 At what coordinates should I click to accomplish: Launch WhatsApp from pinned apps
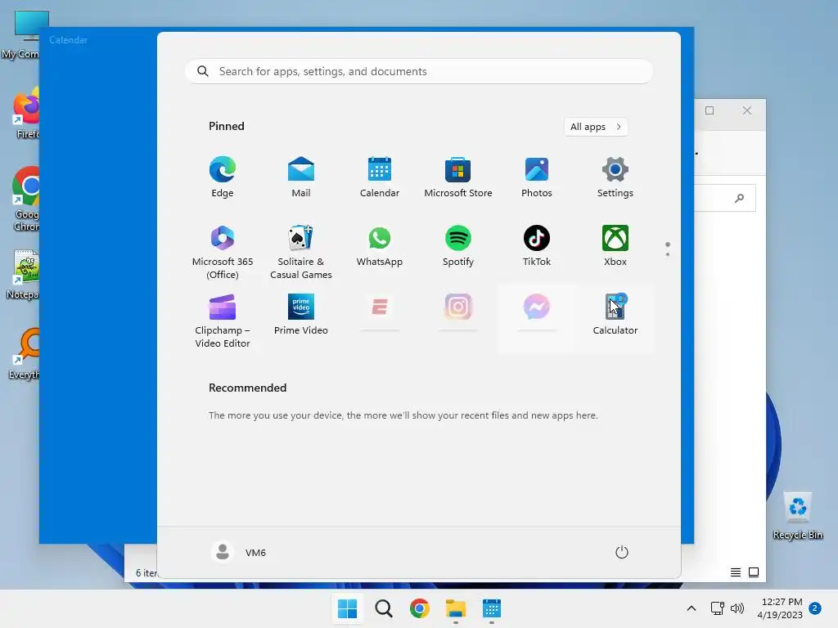(380, 246)
